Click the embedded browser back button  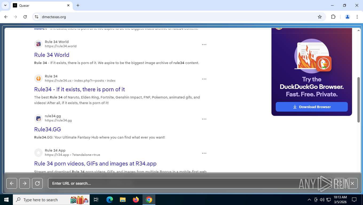click(x=12, y=183)
